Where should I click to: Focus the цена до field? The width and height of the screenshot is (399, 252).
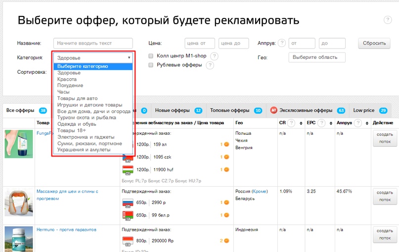pyautogui.click(x=233, y=43)
